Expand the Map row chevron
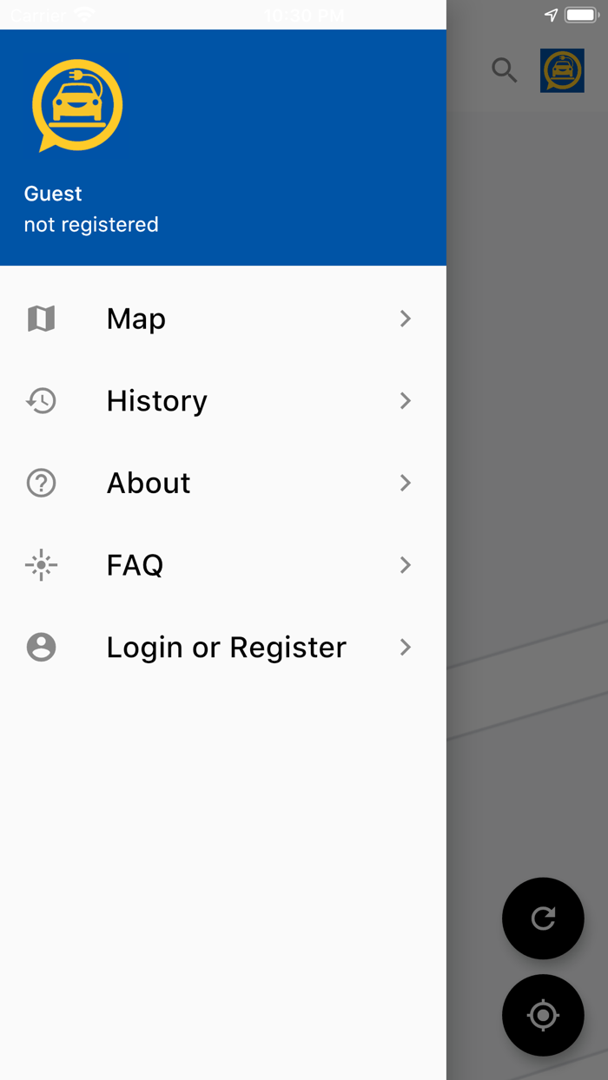 pos(405,319)
